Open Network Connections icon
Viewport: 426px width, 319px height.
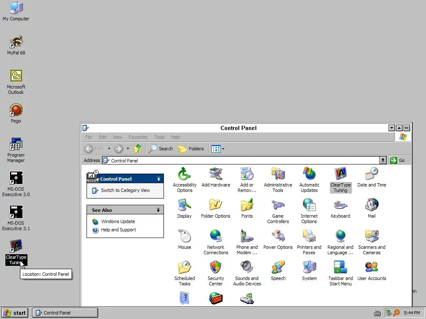216,242
